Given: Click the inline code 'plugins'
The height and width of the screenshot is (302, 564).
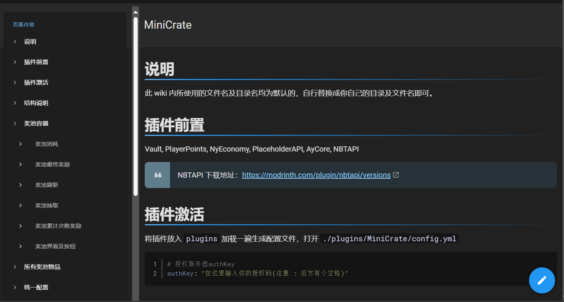Looking at the screenshot, I should pos(202,239).
